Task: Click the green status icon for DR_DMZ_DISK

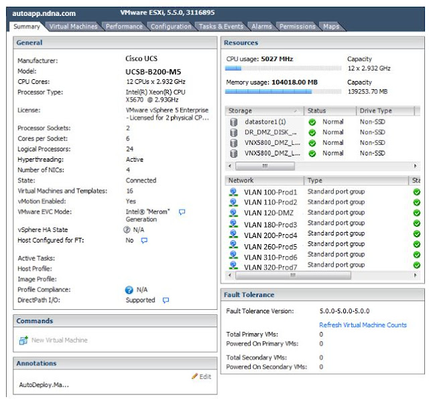Action: [312, 133]
